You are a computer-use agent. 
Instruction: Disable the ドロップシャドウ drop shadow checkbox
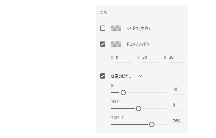click(x=103, y=44)
